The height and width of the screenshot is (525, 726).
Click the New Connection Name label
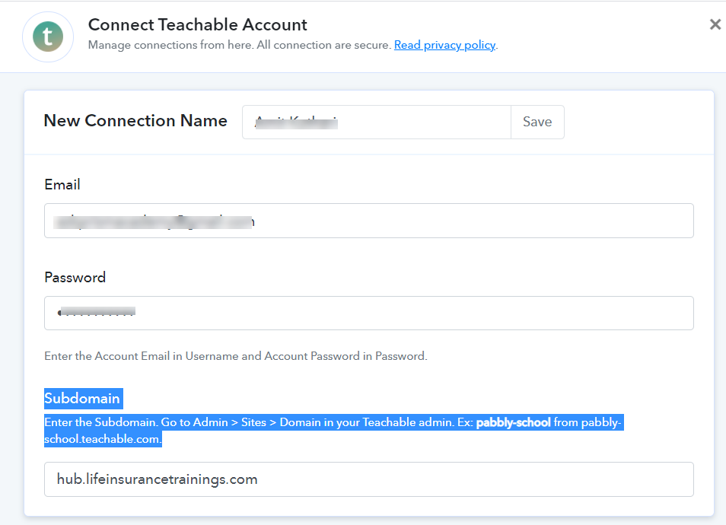(135, 121)
